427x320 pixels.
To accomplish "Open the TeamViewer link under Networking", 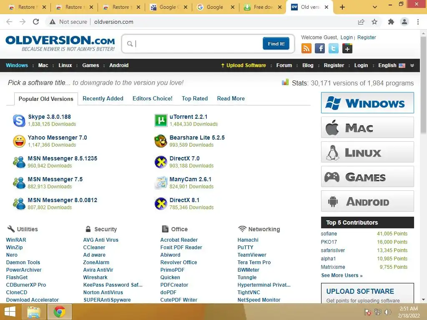I will click(252, 255).
